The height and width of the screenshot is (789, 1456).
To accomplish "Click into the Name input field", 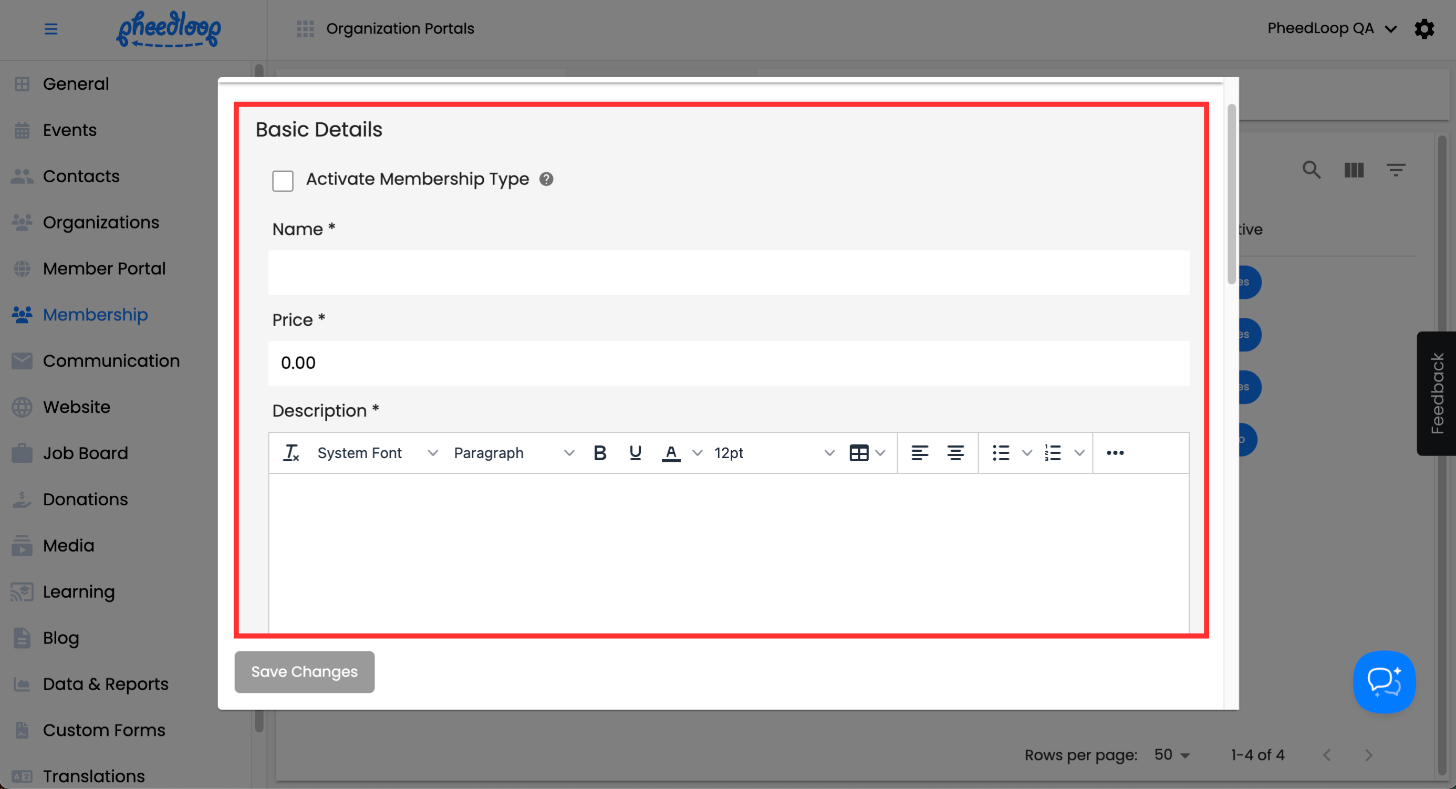I will pyautogui.click(x=728, y=273).
